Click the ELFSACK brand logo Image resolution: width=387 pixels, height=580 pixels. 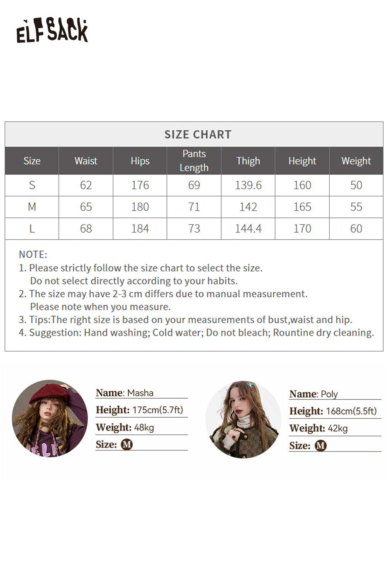(52, 31)
